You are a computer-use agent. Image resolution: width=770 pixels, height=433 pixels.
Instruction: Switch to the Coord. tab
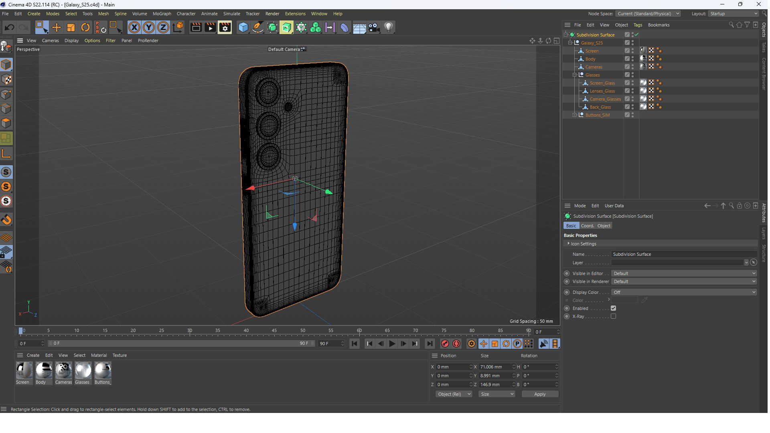coord(588,226)
